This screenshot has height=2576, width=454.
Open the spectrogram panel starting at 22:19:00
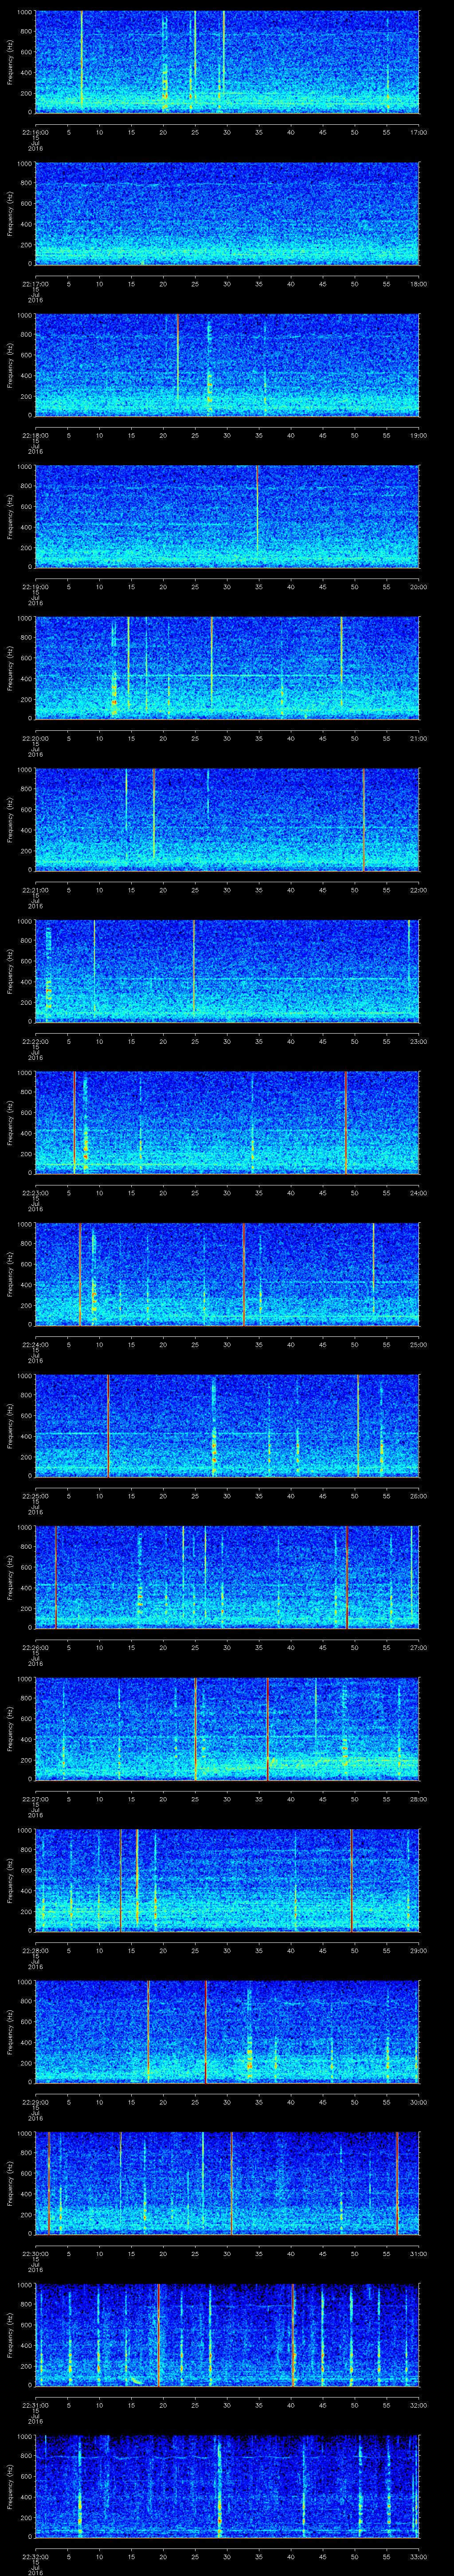[227, 517]
